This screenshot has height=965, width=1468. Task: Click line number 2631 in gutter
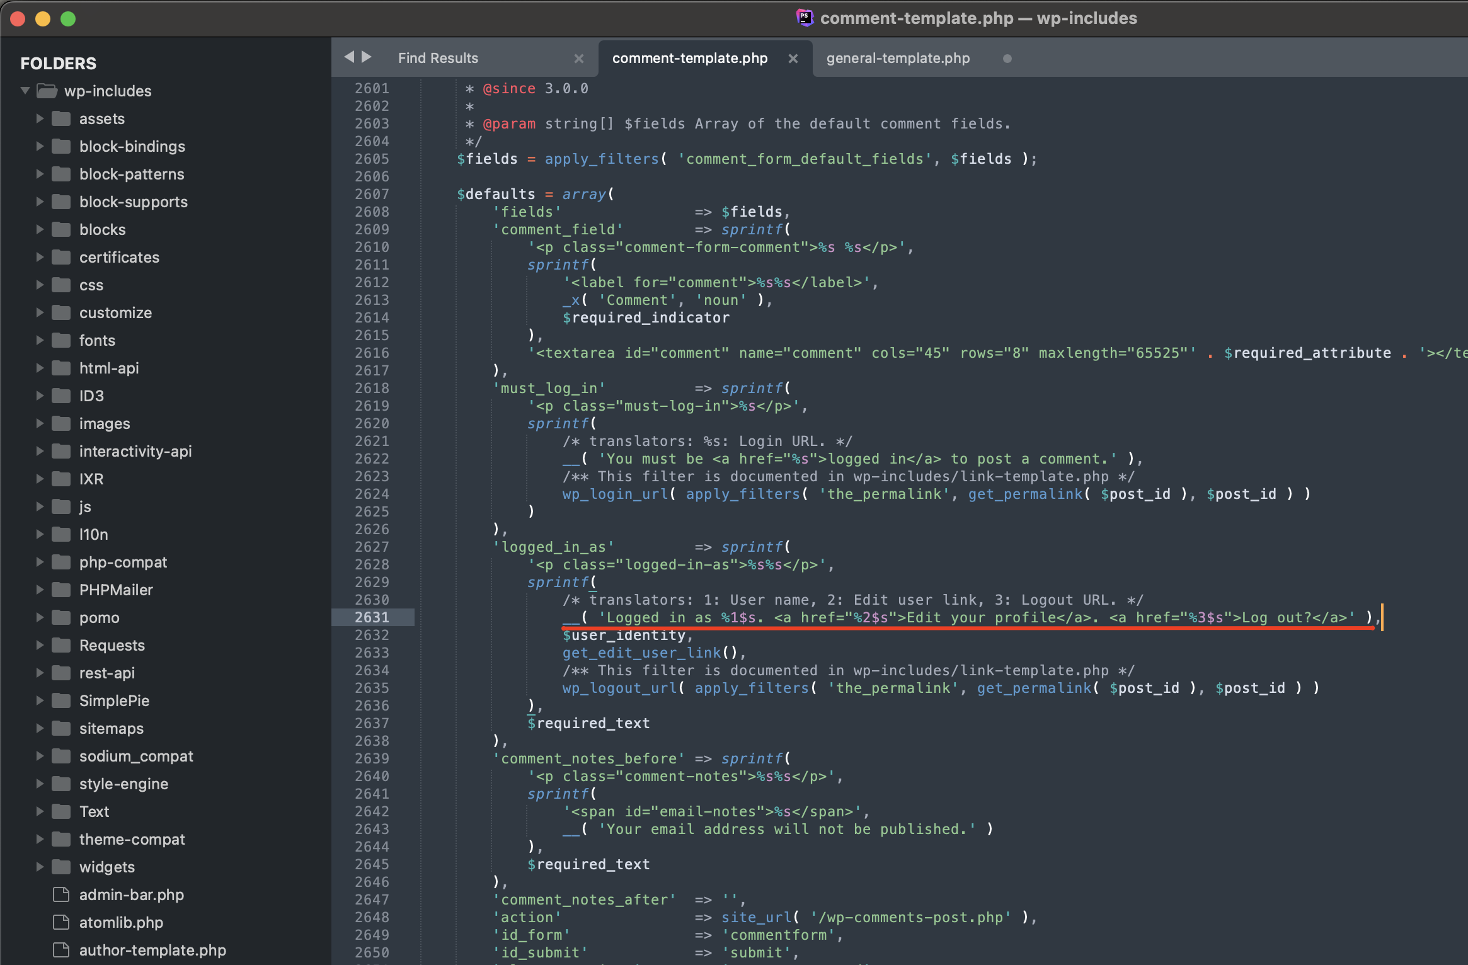[372, 617]
